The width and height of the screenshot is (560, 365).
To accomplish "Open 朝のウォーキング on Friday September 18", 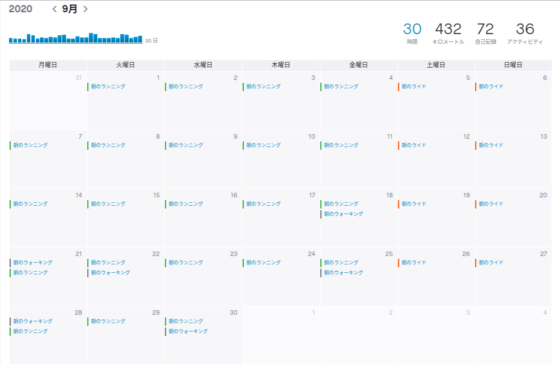I will pos(343,214).
